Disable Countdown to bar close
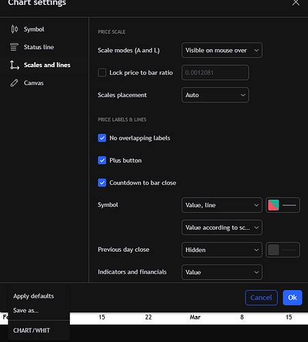Screen dimensions: 308x342 coord(102,183)
